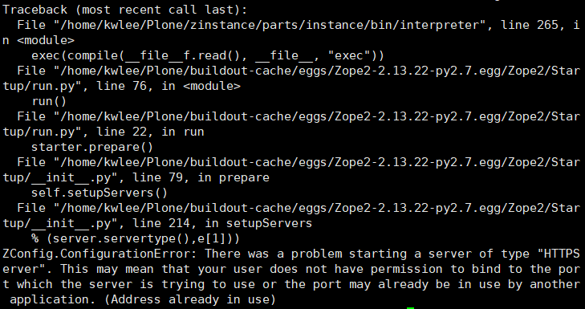This screenshot has width=585, height=309.
Task: Click the 'run()' call line
Action: tap(49, 101)
